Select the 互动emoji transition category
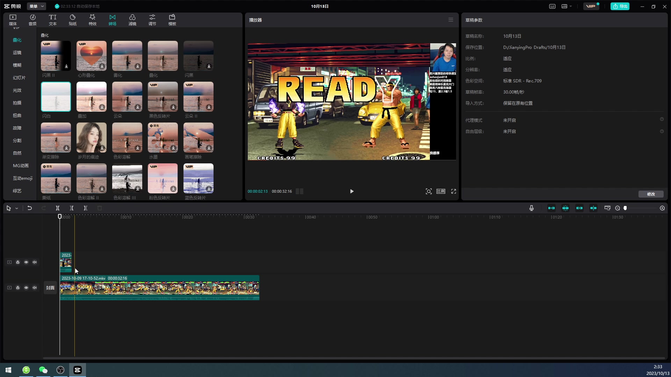 [23, 178]
